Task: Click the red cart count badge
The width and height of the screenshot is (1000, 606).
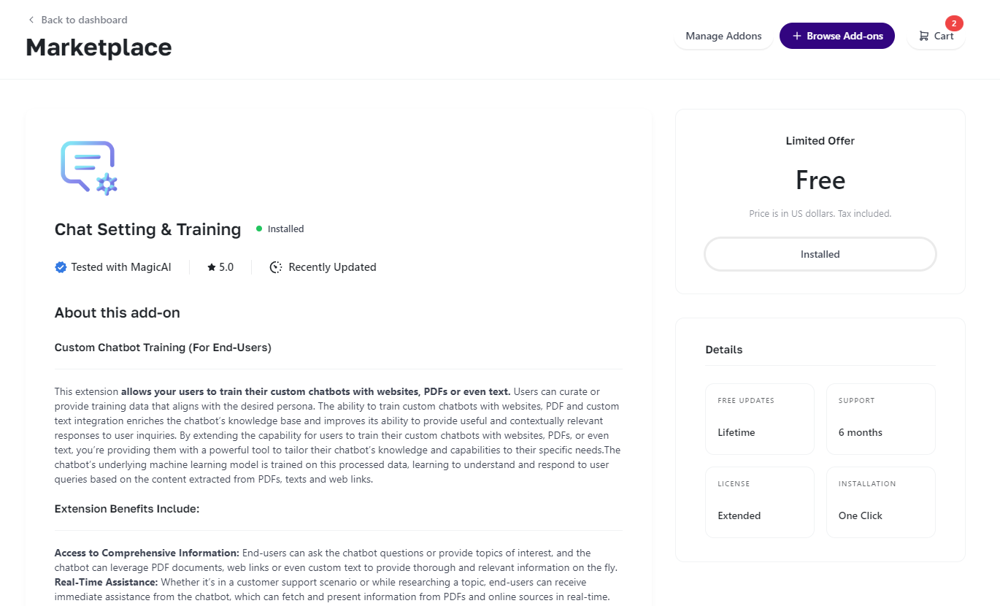Action: pyautogui.click(x=953, y=23)
